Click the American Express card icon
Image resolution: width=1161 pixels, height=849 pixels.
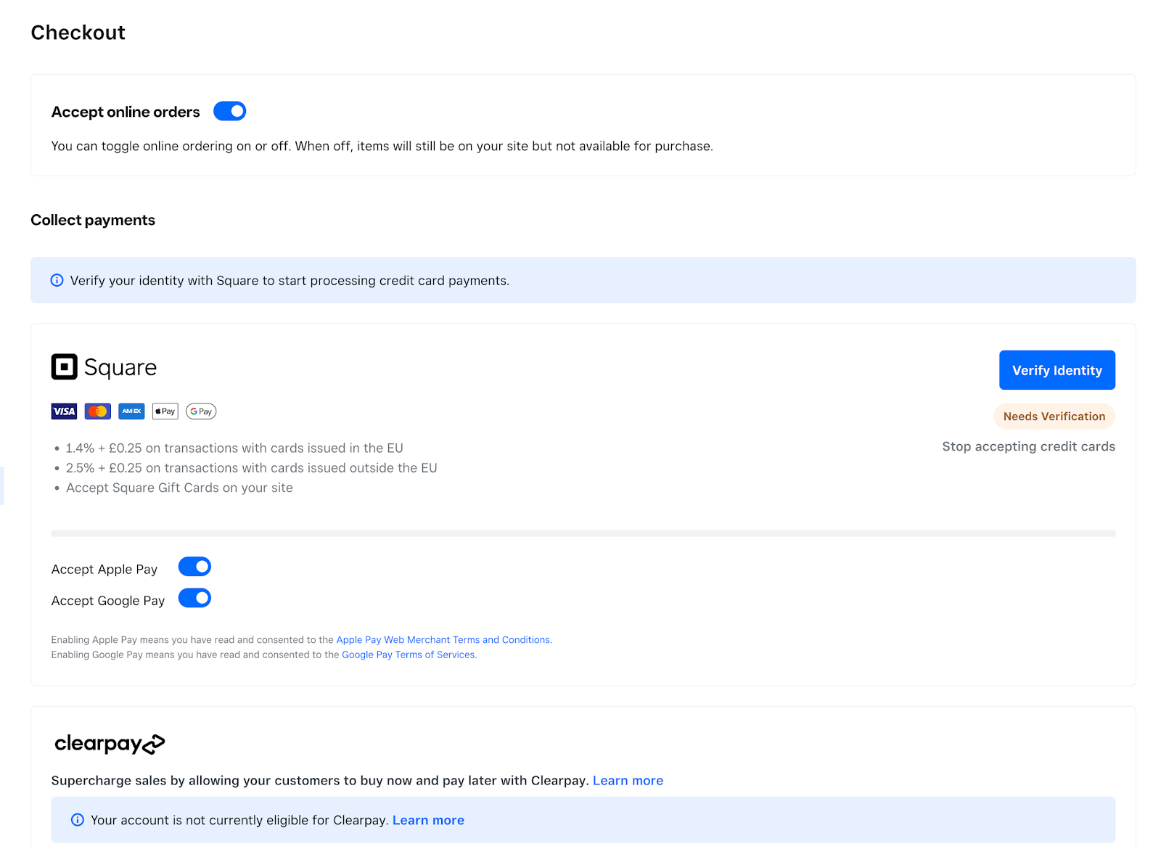131,411
